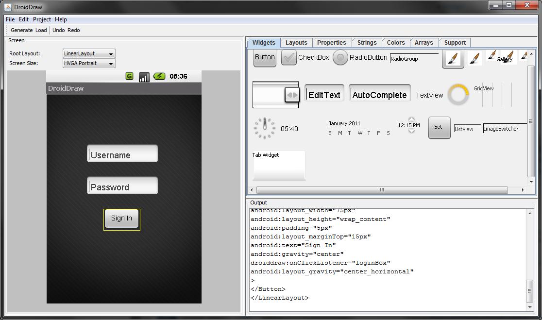Choose the Tab Widget in the palette
The width and height of the screenshot is (542, 320).
(x=279, y=166)
